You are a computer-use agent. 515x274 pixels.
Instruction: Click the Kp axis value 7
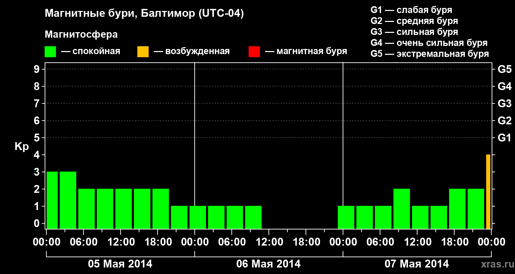point(37,103)
